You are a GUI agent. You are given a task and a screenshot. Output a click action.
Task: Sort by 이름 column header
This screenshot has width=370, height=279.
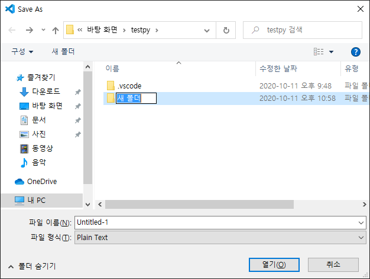point(112,68)
